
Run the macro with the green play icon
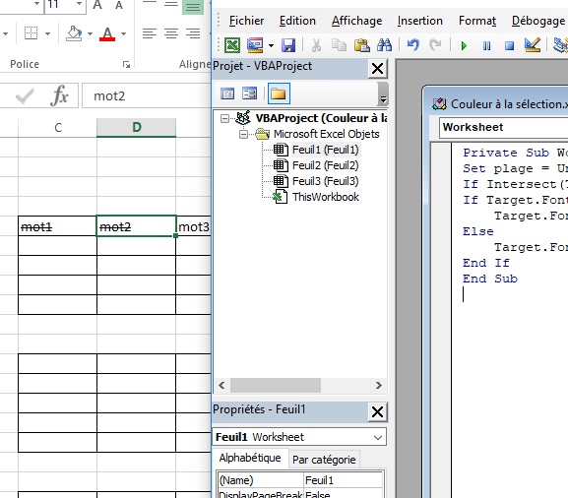pyautogui.click(x=464, y=45)
